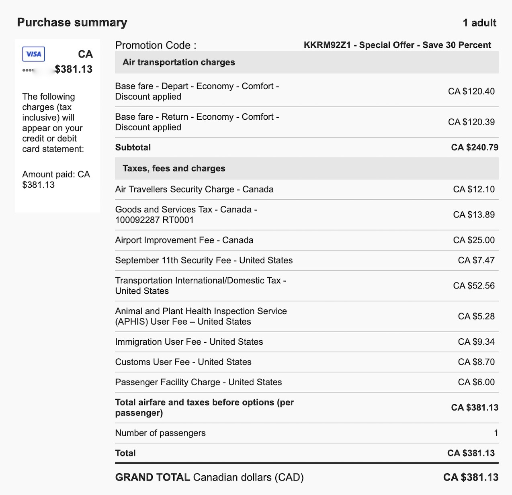Click the Airport Improvement Fee amount CA $25.00

[473, 240]
